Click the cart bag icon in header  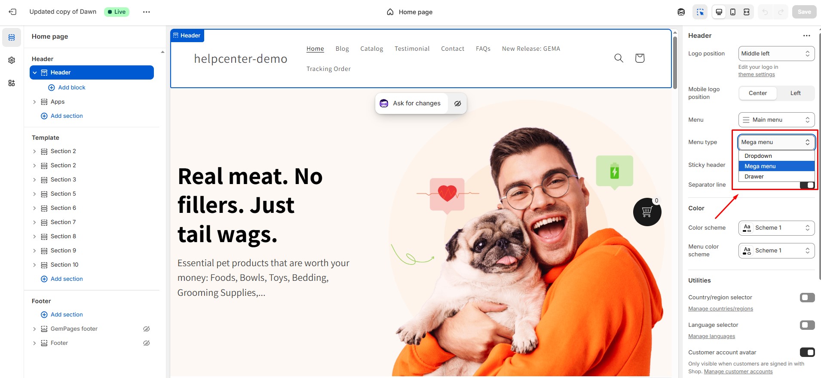pos(640,58)
